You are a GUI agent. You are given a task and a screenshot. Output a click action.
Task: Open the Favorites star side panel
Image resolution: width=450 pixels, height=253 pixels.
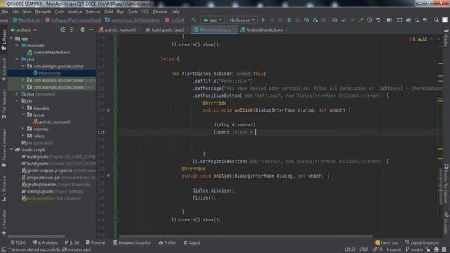pyautogui.click(x=4, y=222)
